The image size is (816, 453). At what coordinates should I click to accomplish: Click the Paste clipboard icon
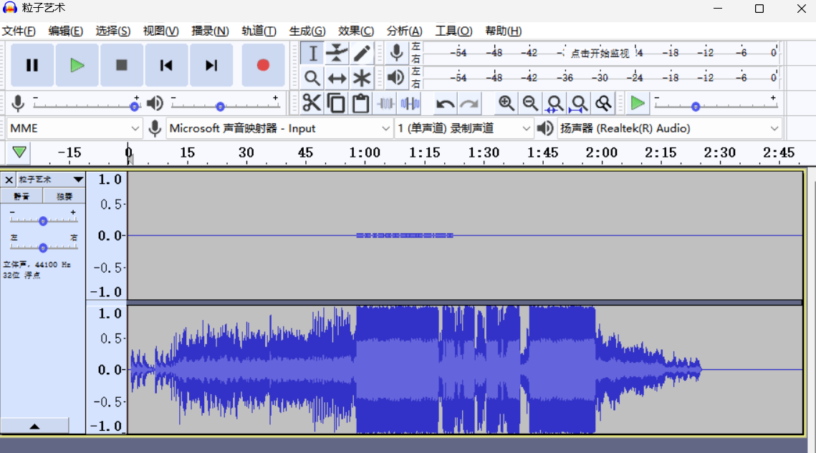[x=361, y=104]
